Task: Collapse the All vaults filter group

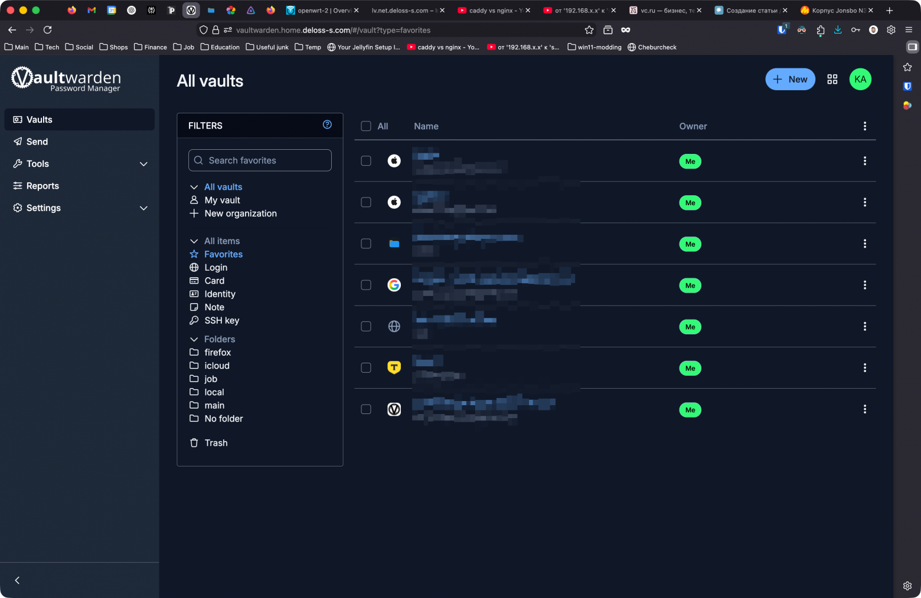Action: (194, 187)
